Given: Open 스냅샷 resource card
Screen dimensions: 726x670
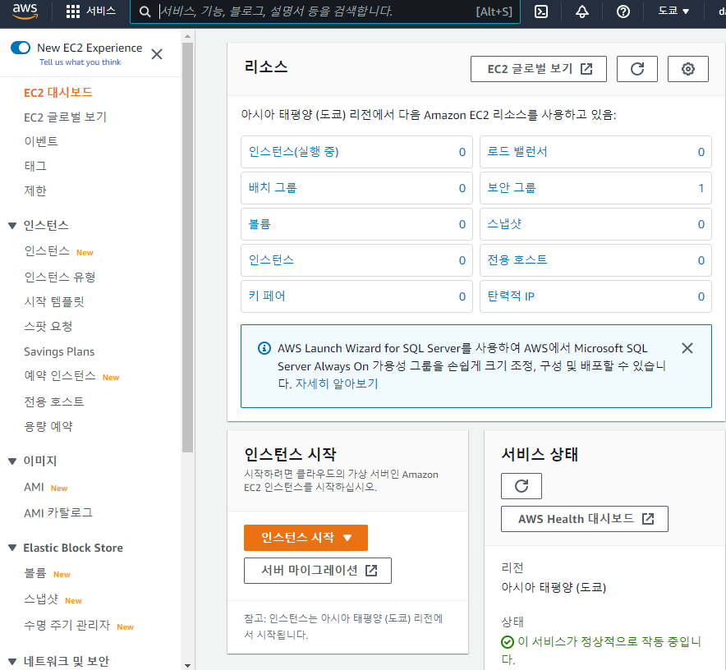Looking at the screenshot, I should coord(595,224).
